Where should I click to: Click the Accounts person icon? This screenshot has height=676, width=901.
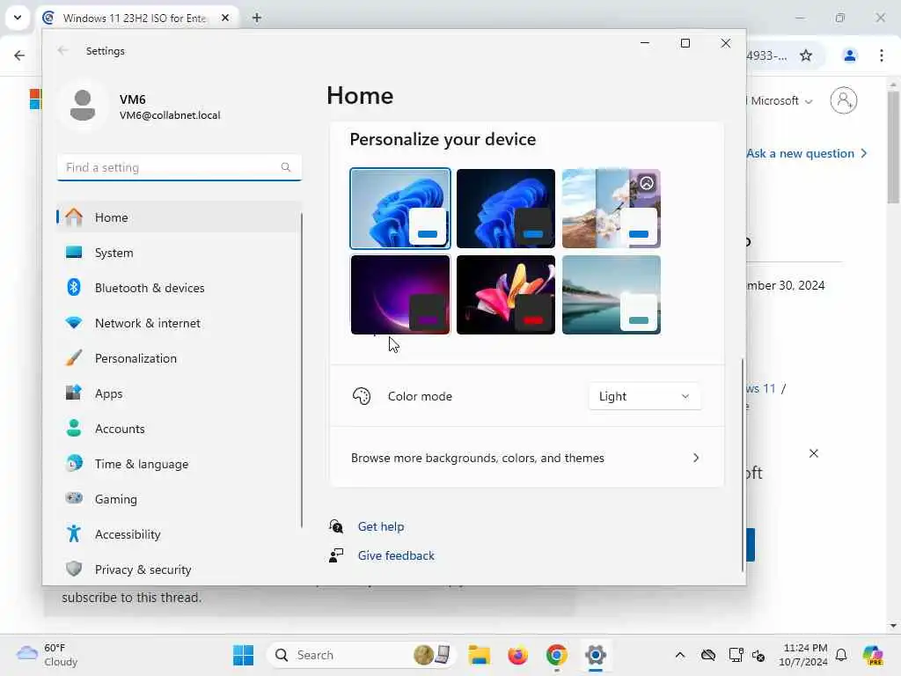click(x=74, y=429)
